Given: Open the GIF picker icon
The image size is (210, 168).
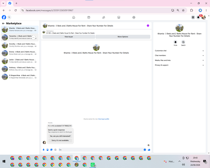Looking at the screenshot, I should pyautogui.click(x=55, y=150).
